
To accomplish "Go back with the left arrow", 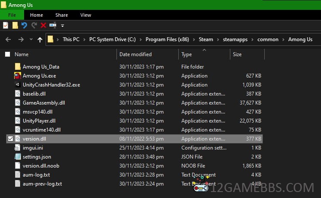I will click(8, 39).
